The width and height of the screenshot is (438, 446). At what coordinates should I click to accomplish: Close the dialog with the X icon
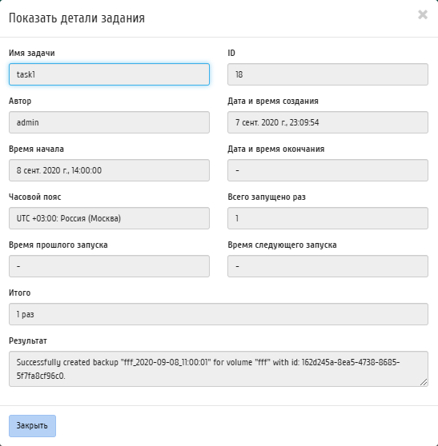coord(423,14)
